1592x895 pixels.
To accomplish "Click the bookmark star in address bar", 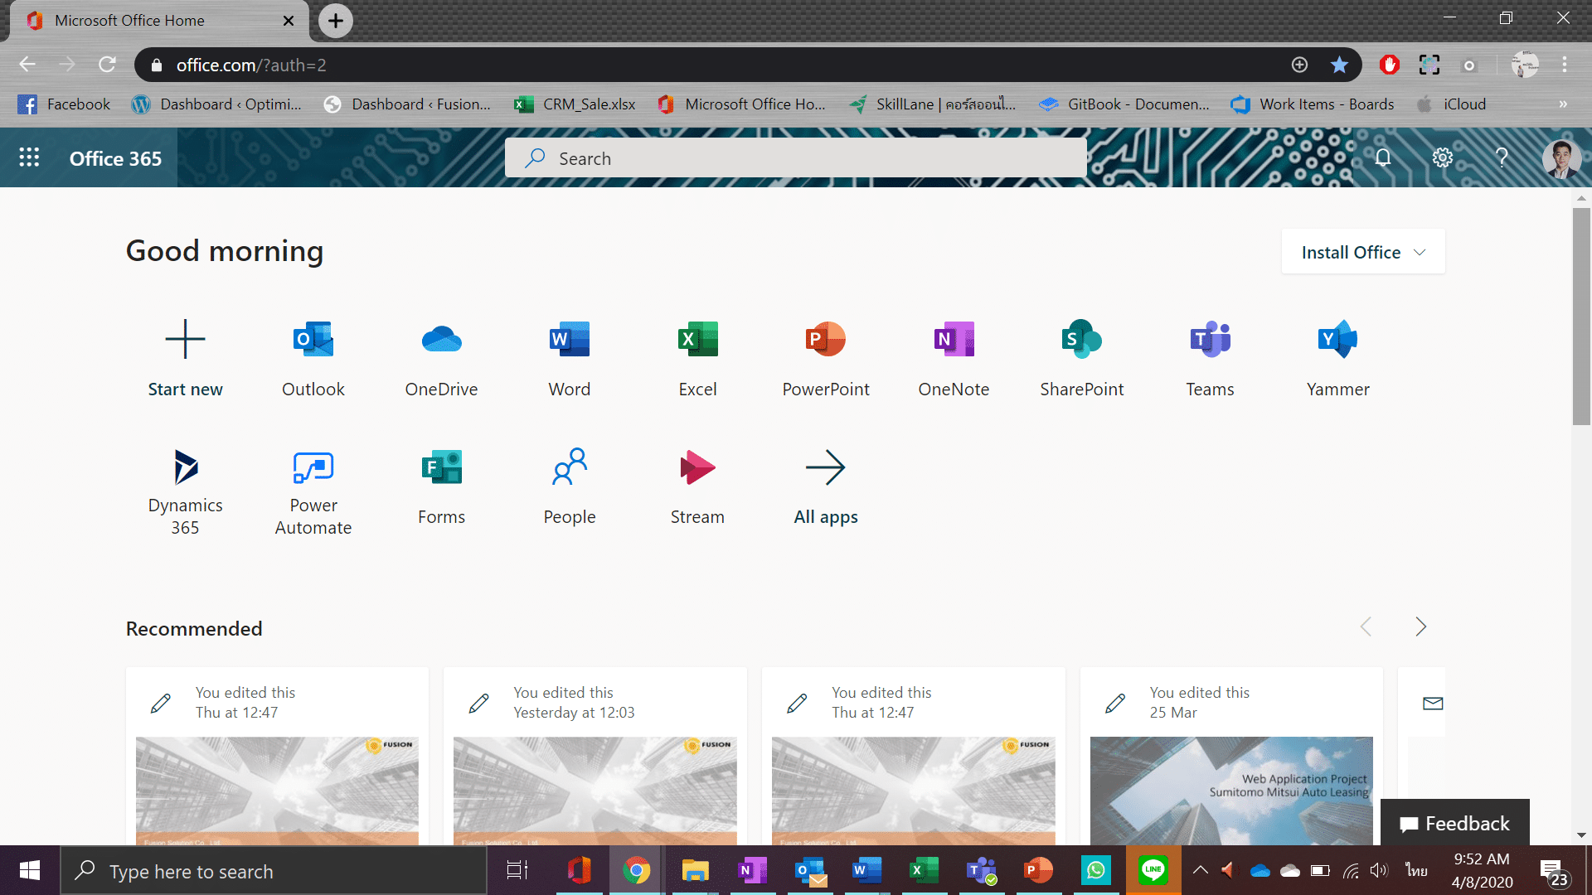I will click(x=1339, y=65).
